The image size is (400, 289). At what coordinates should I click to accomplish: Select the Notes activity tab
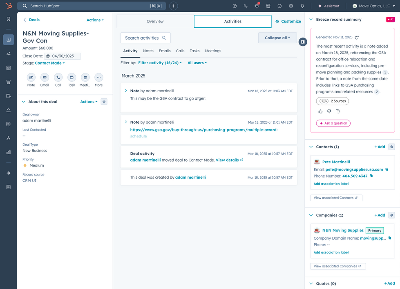pyautogui.click(x=148, y=51)
